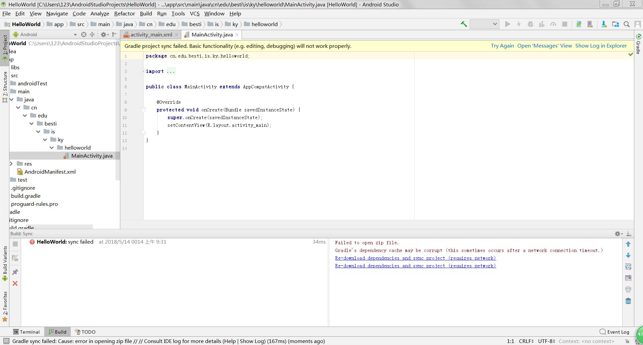
Task: Click the trash clear all icon
Action: pyautogui.click(x=628, y=301)
